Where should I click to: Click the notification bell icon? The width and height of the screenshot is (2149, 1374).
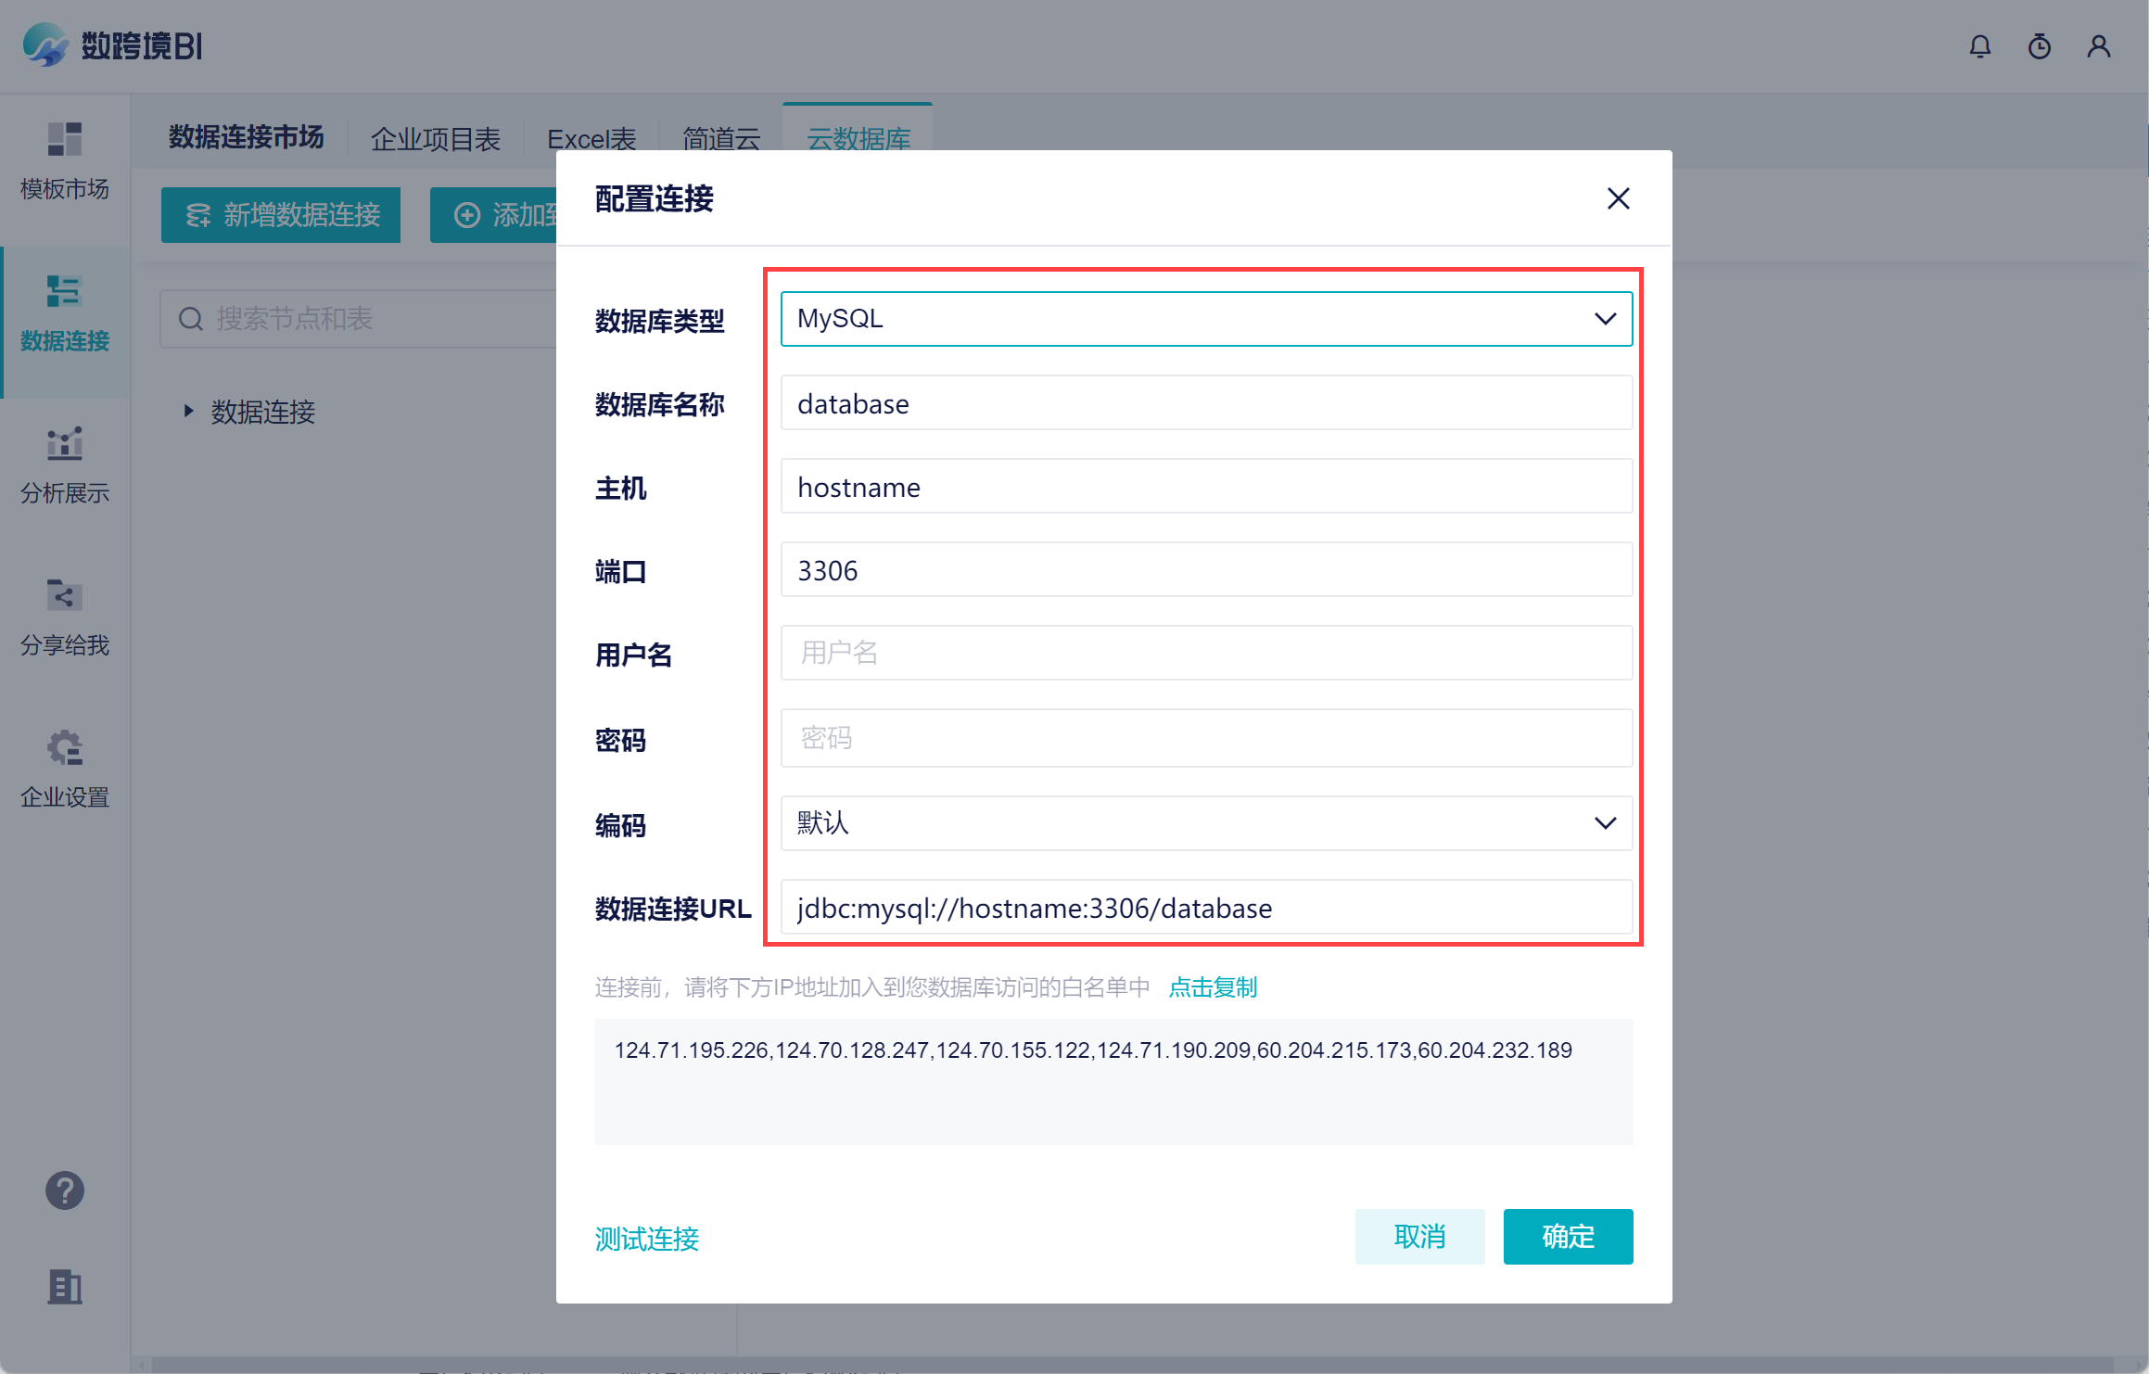tap(1979, 46)
